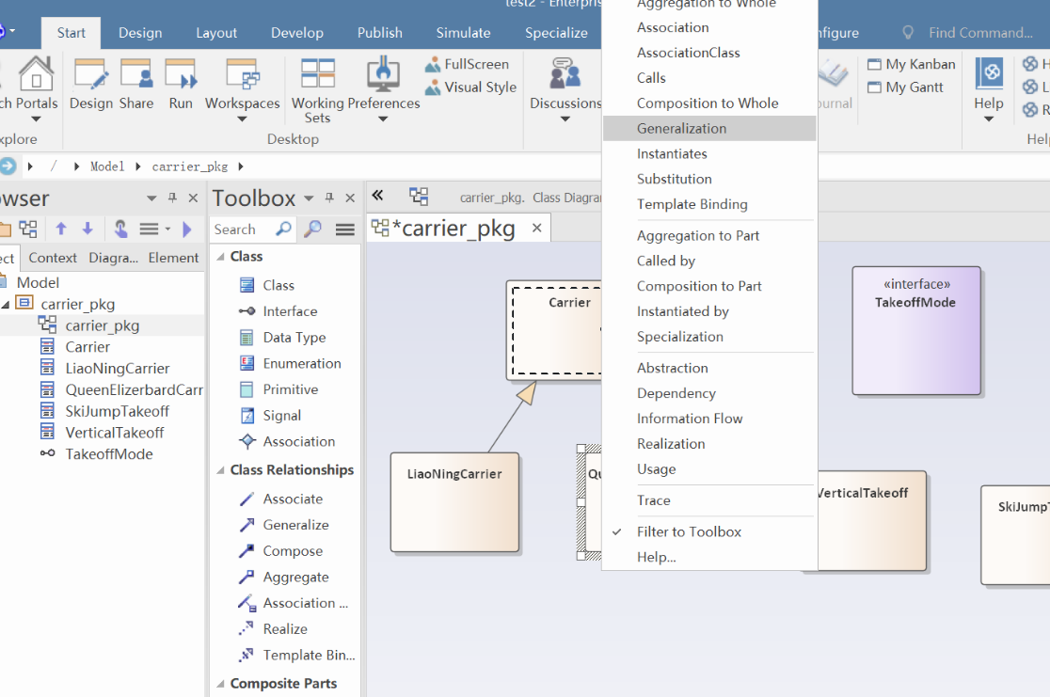This screenshot has height=697, width=1050.
Task: Open My Kanban
Action: click(x=912, y=64)
